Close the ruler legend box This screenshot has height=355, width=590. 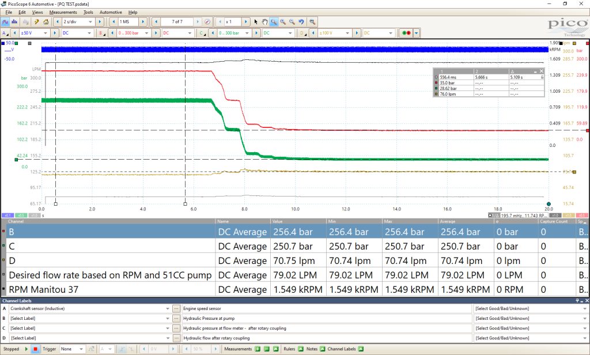pyautogui.click(x=542, y=71)
